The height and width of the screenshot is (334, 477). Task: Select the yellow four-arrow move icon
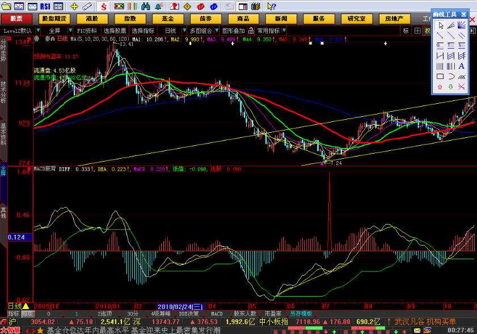tap(74, 6)
